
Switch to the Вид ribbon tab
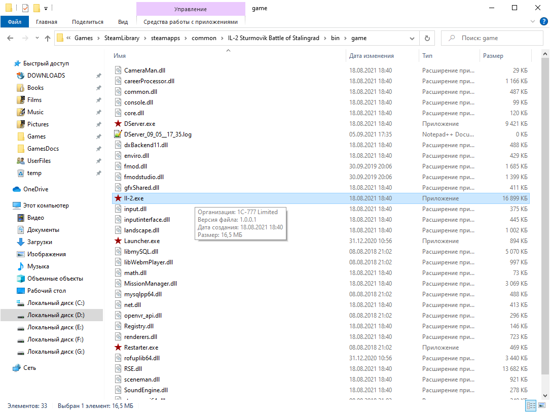tap(123, 22)
